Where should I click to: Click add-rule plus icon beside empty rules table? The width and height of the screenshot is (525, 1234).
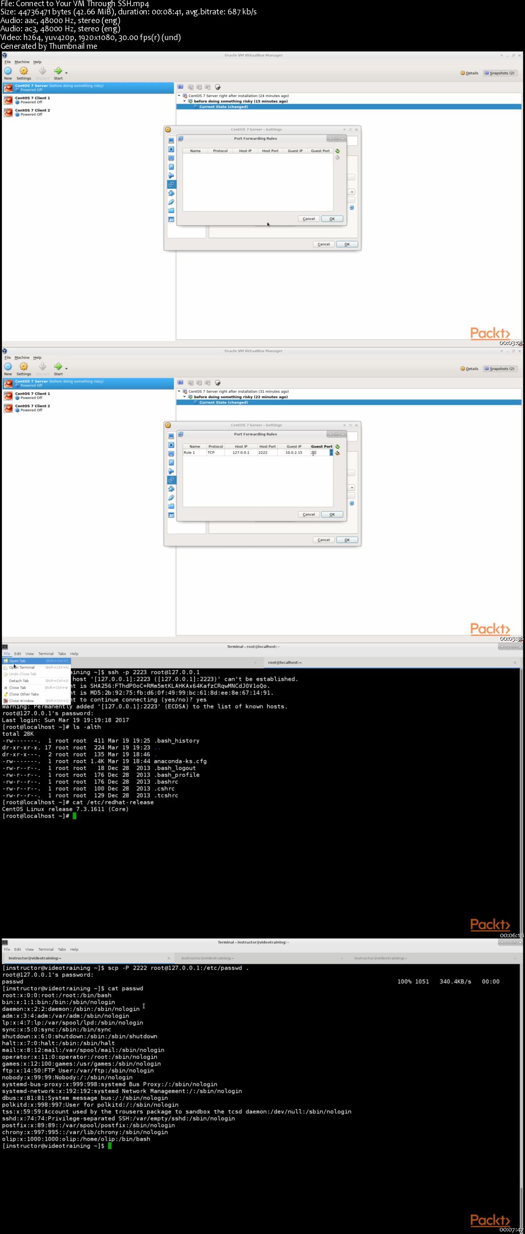[337, 151]
